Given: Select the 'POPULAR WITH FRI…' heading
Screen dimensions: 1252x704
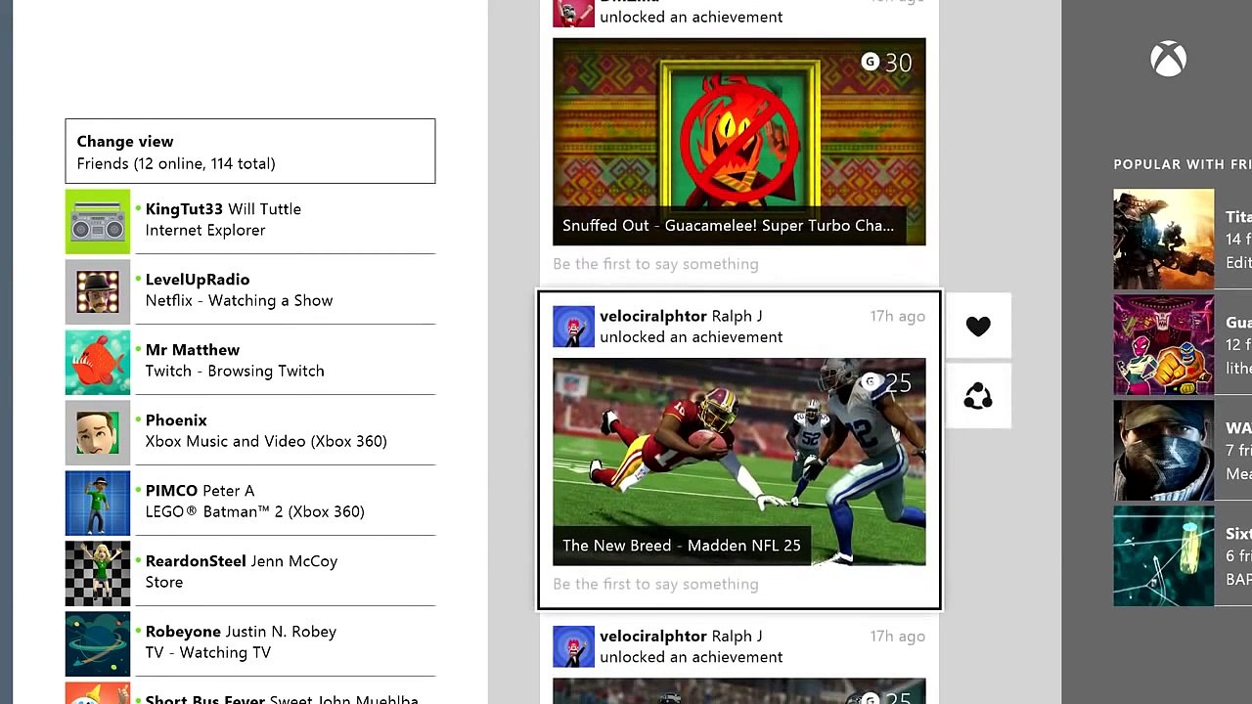Looking at the screenshot, I should tap(1183, 164).
